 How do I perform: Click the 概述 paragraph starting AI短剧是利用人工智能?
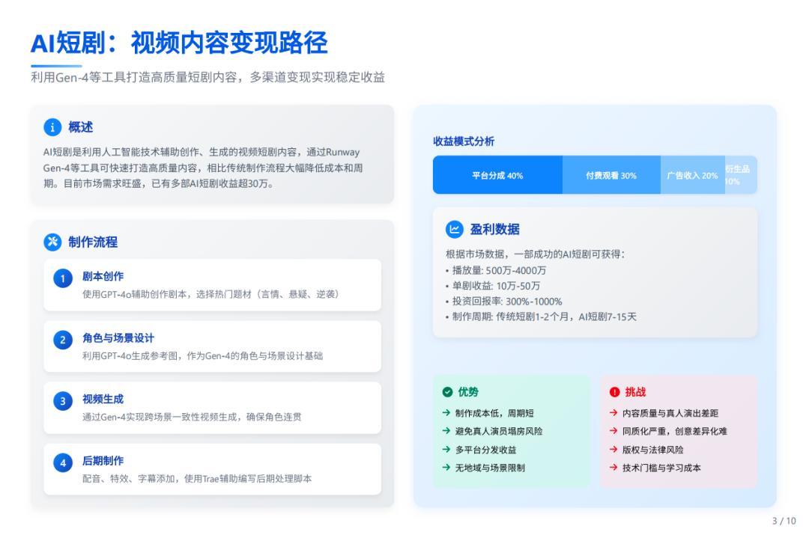coord(203,168)
